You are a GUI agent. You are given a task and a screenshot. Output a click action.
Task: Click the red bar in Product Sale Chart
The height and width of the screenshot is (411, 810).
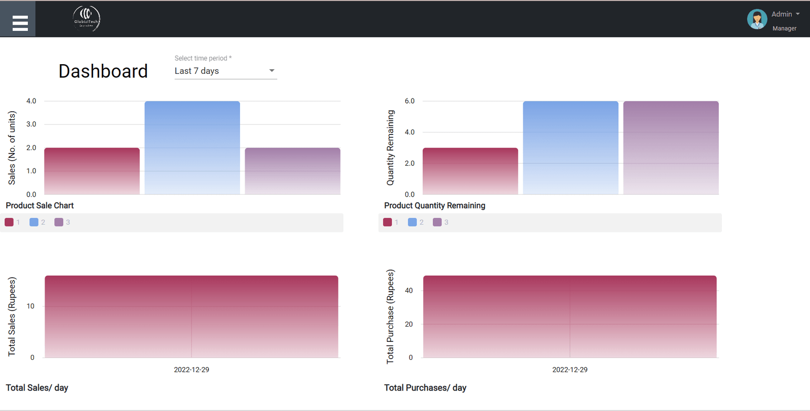(x=92, y=171)
